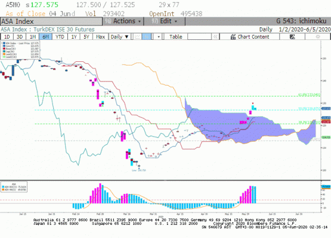
Task: Click the Chart Content icon
Action: coord(233,37)
